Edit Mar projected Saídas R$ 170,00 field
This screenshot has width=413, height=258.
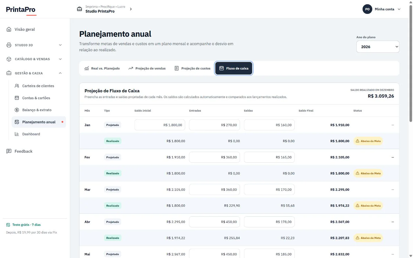click(x=269, y=190)
